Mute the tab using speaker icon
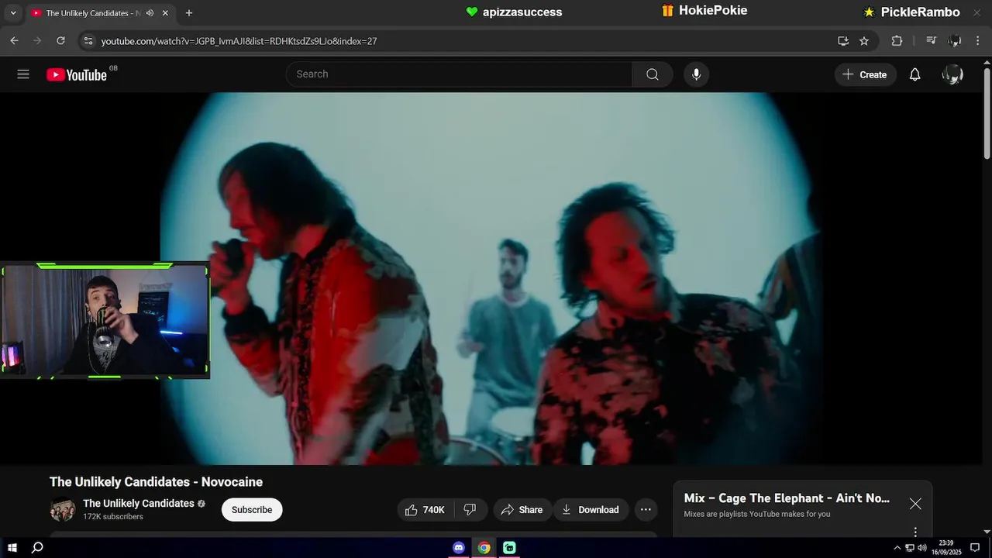The height and width of the screenshot is (558, 992). [150, 13]
